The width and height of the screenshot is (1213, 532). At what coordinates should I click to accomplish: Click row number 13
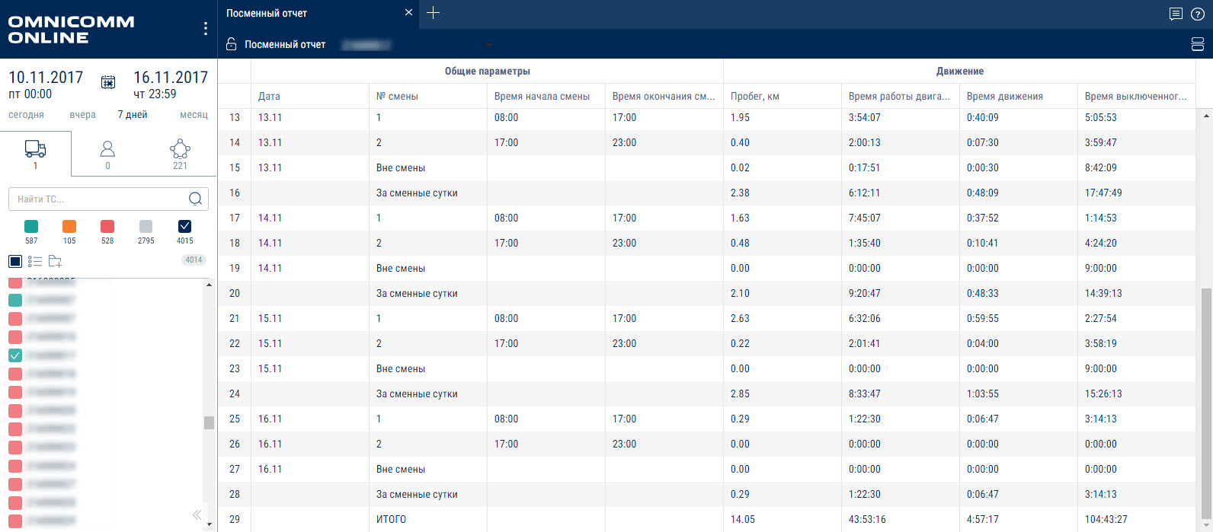tap(235, 117)
